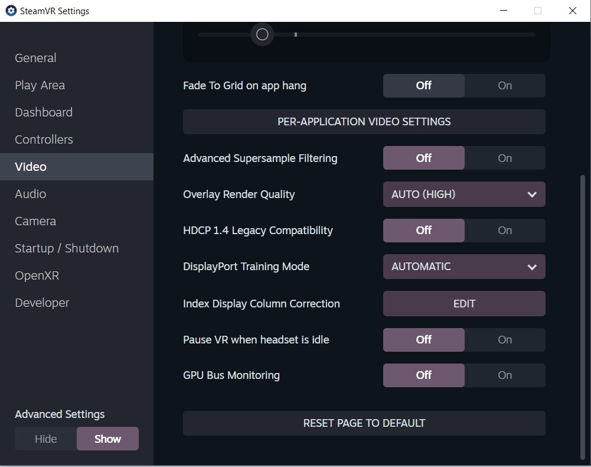Select the Video sidebar entry
Screen dimensions: 591x467
coord(77,167)
